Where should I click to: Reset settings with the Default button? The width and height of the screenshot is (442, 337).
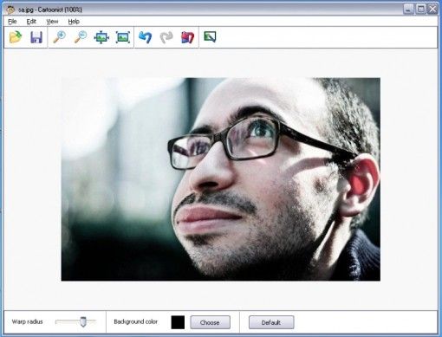point(271,322)
